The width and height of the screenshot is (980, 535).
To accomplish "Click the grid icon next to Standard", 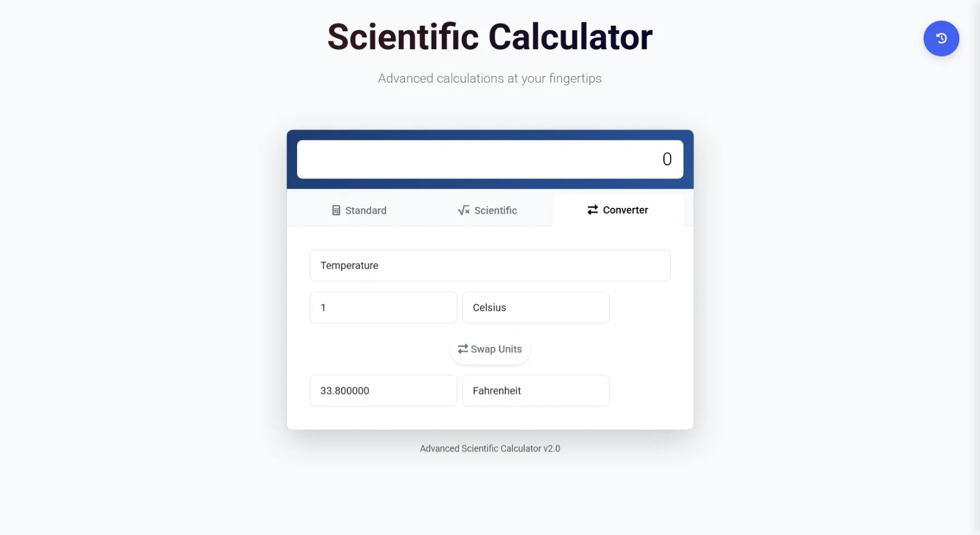I will point(336,210).
